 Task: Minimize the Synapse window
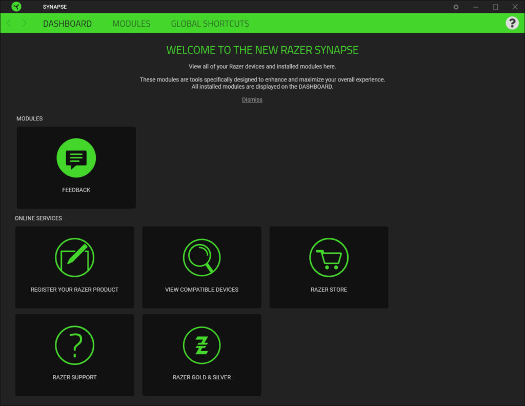475,7
